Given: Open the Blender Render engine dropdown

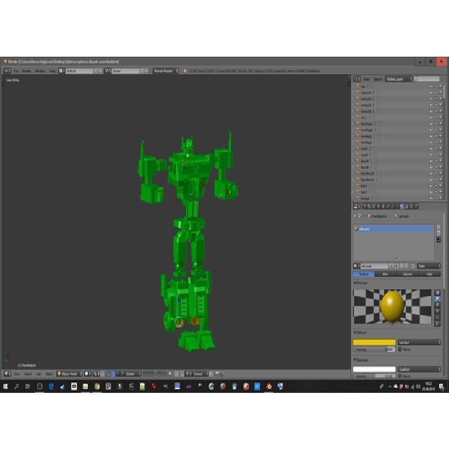Looking at the screenshot, I should (x=166, y=71).
